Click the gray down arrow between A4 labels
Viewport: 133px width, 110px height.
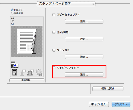(x=13, y=21)
